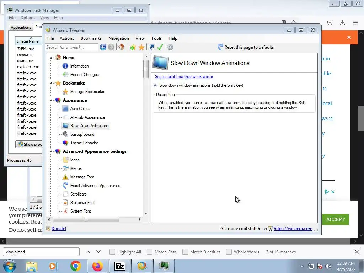Enable Highlight All in find bar
The width and height of the screenshot is (364, 273).
point(112,252)
